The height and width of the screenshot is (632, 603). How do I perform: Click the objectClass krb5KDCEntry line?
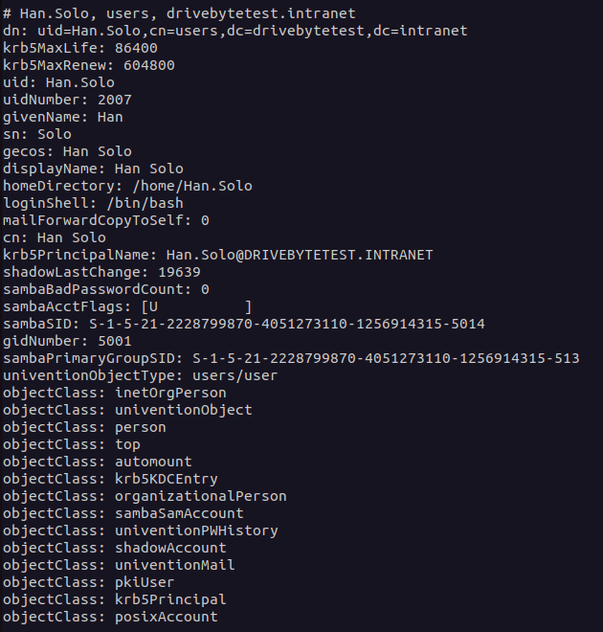[110, 479]
